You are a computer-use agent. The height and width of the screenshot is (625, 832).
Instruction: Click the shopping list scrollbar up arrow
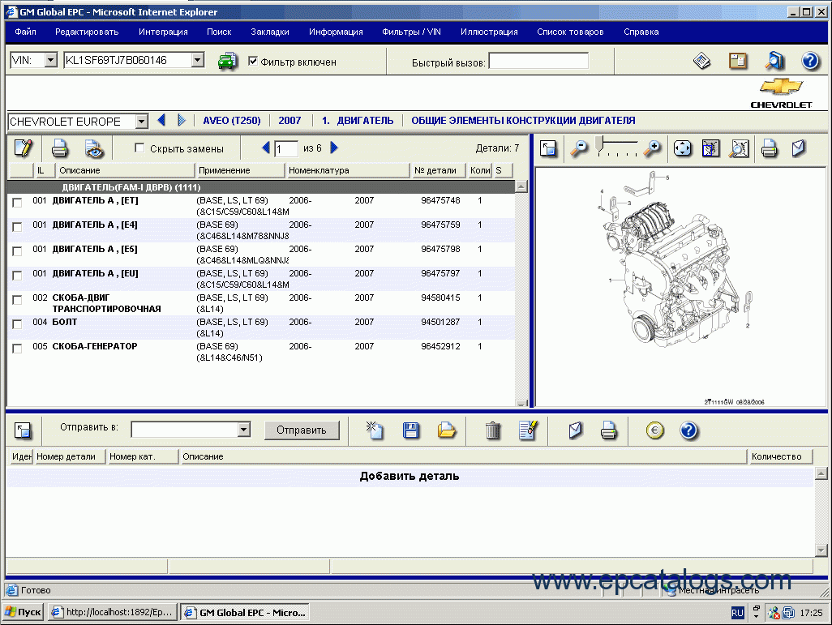click(x=821, y=473)
